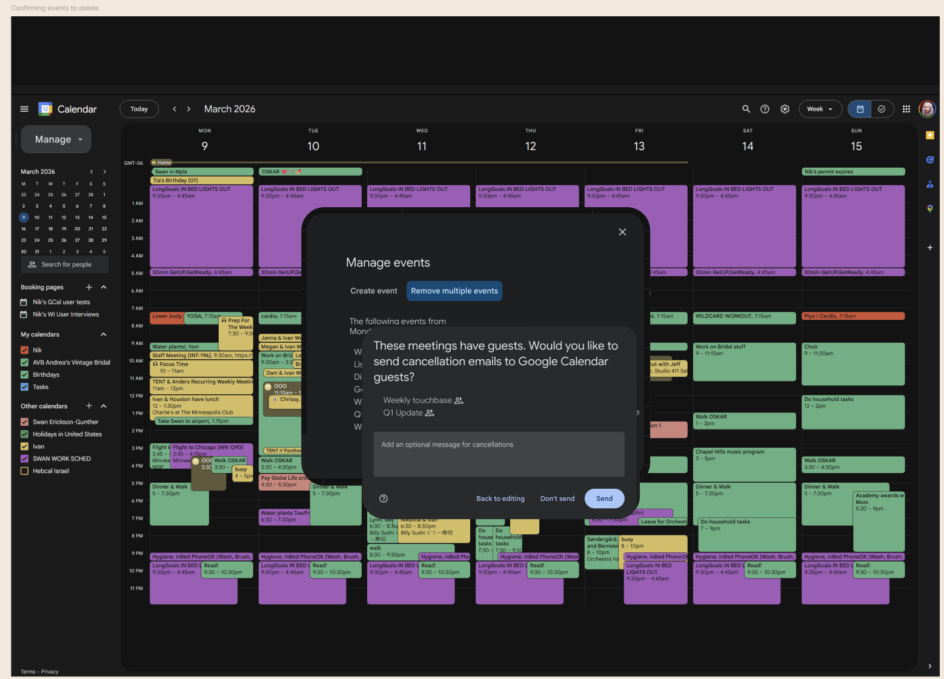Open Google Maps side panel icon
The height and width of the screenshot is (679, 944).
[930, 208]
